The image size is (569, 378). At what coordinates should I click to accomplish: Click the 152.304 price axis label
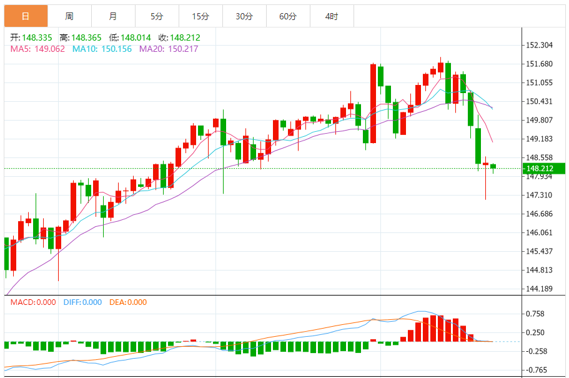click(539, 45)
